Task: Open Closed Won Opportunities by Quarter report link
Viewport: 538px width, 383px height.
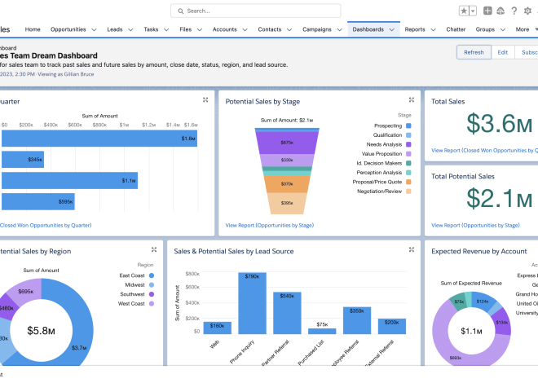Action: click(46, 225)
